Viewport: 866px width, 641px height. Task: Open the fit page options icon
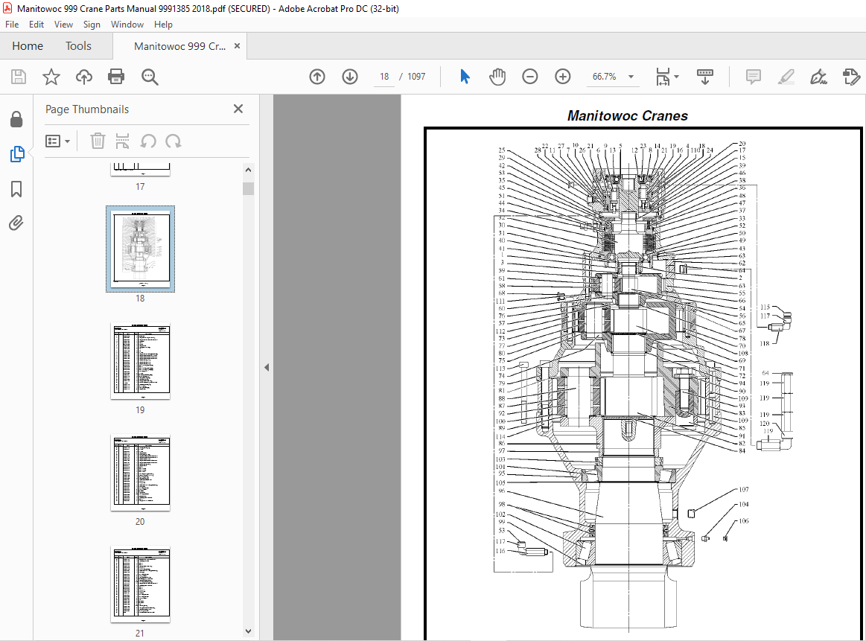point(666,77)
